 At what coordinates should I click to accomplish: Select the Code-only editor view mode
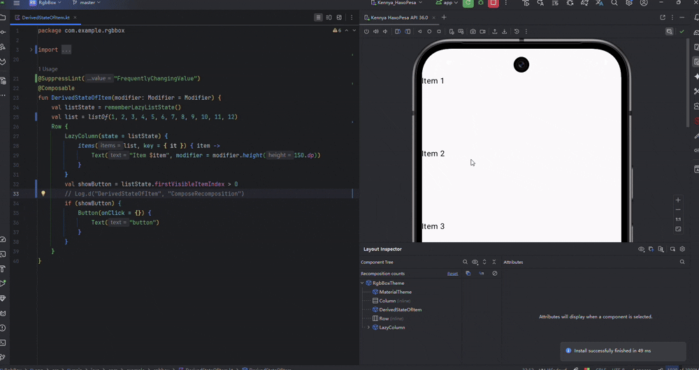[318, 17]
